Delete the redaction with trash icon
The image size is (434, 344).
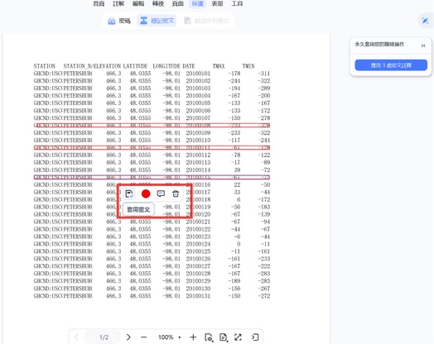176,193
